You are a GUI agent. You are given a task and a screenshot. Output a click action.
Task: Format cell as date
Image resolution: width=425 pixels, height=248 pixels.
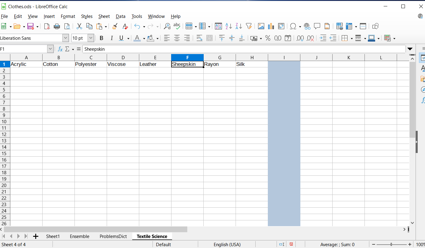[x=288, y=38]
